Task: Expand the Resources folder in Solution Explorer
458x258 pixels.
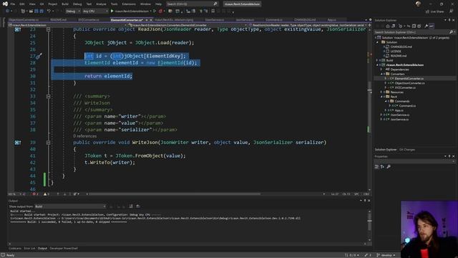Action: tap(381, 92)
